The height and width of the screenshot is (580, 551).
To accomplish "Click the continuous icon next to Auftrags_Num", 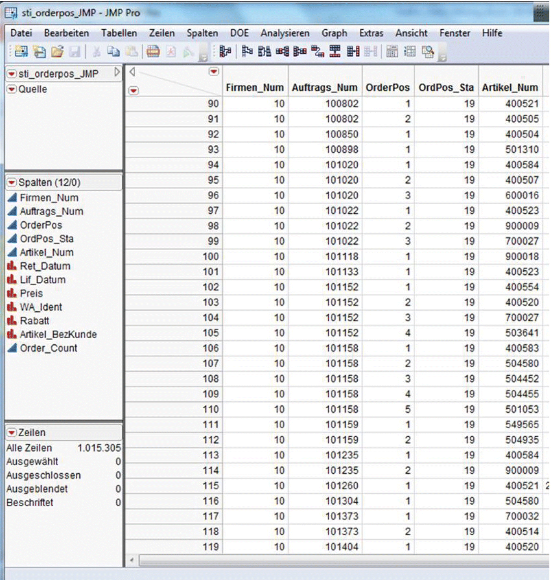I will pyautogui.click(x=13, y=211).
